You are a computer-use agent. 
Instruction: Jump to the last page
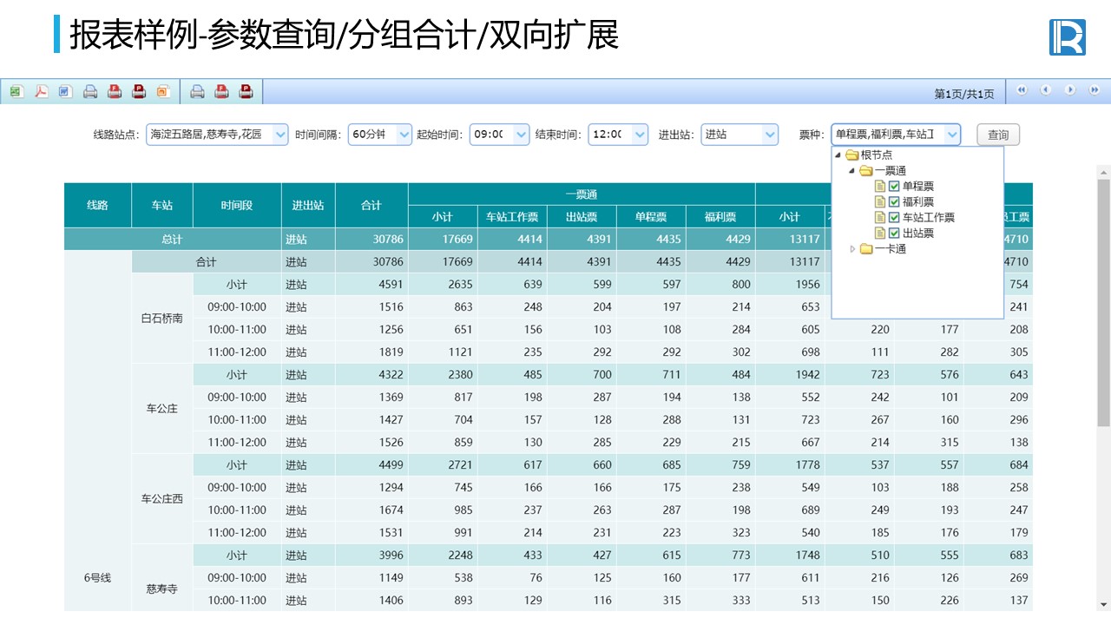1094,89
